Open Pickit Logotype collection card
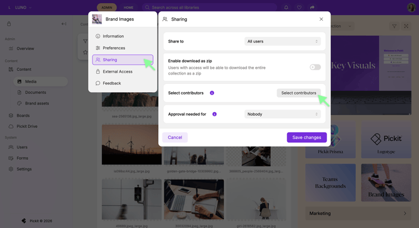 [386, 140]
